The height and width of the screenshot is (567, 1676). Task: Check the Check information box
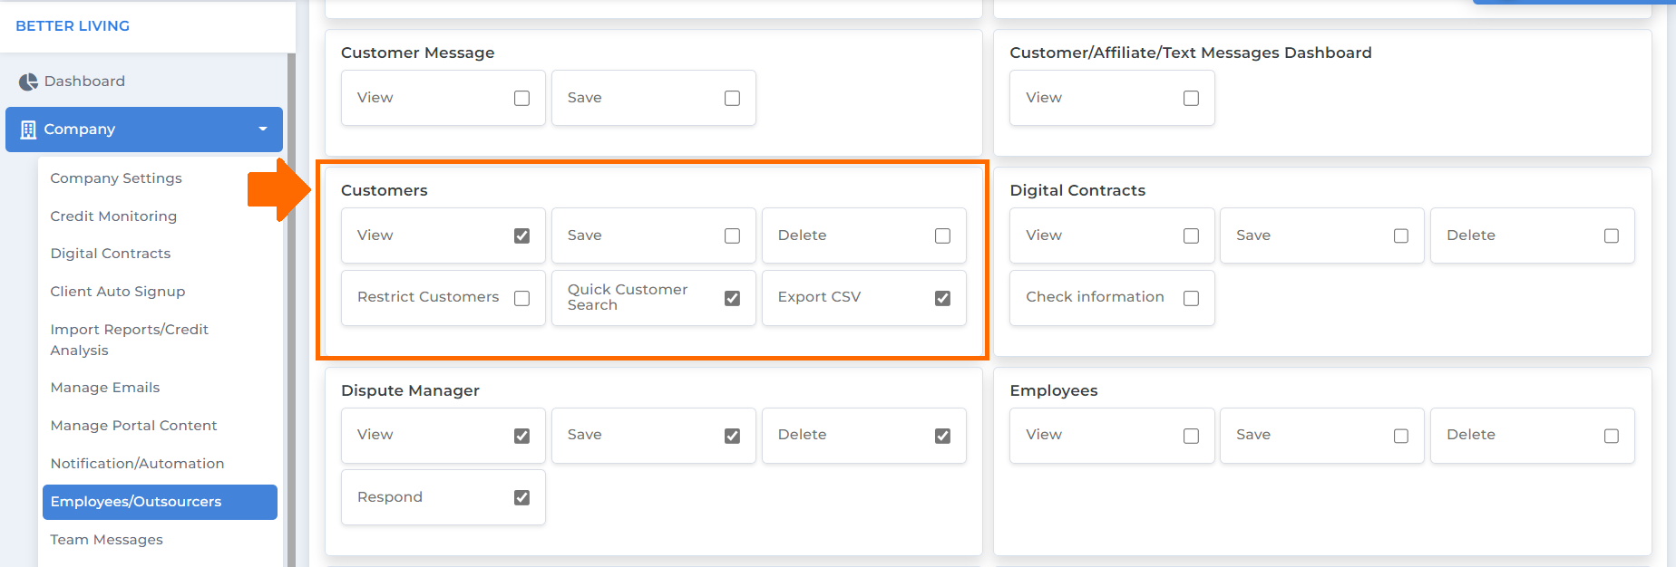(1192, 298)
